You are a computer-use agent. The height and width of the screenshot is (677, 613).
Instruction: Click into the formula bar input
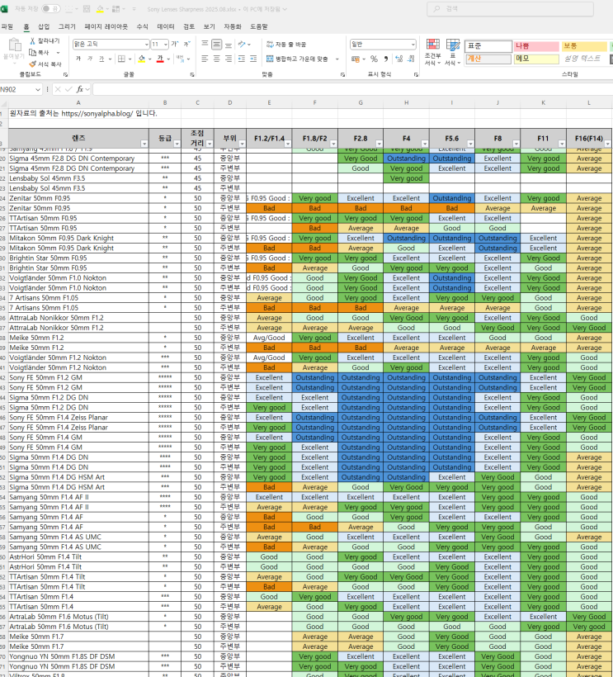tap(352, 89)
